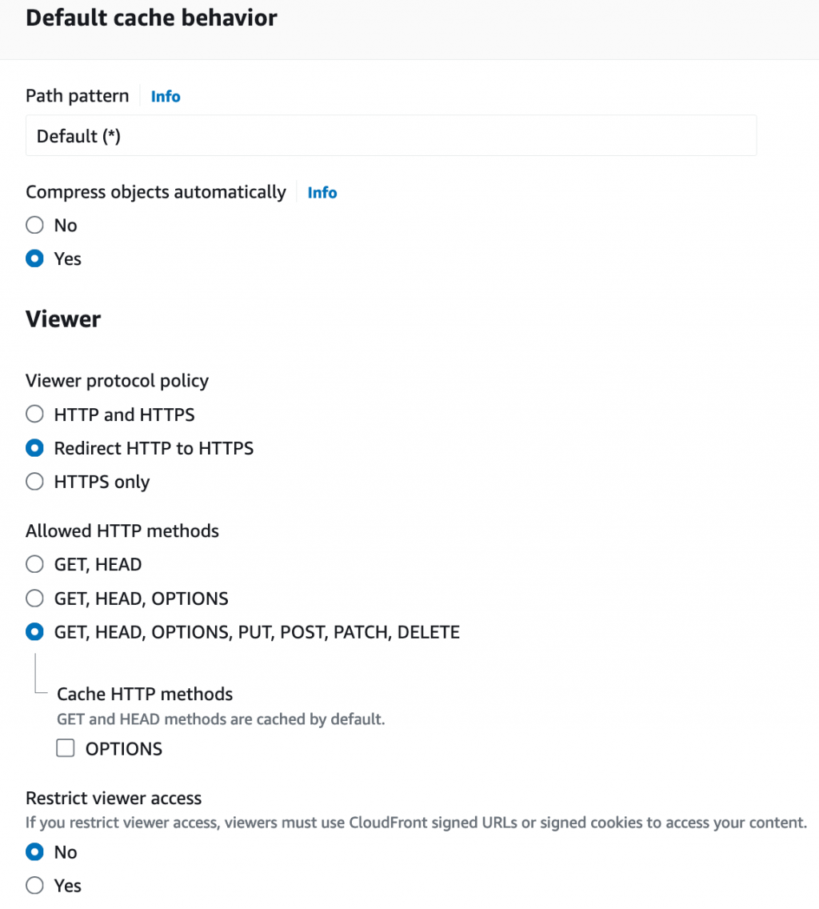Click the Cache HTTP methods label

(x=145, y=694)
